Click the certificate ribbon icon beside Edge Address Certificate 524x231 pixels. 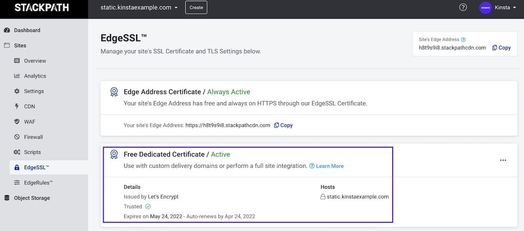click(x=114, y=91)
